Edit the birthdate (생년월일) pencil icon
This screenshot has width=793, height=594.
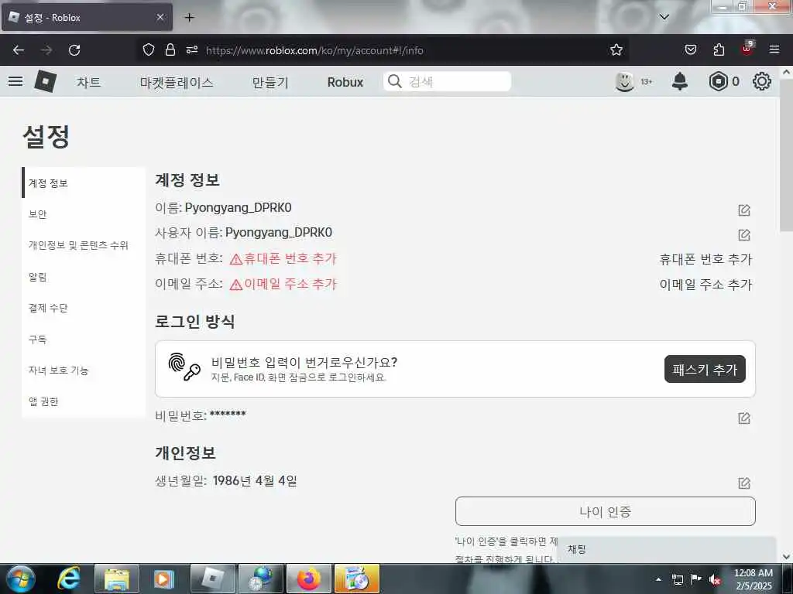point(744,483)
